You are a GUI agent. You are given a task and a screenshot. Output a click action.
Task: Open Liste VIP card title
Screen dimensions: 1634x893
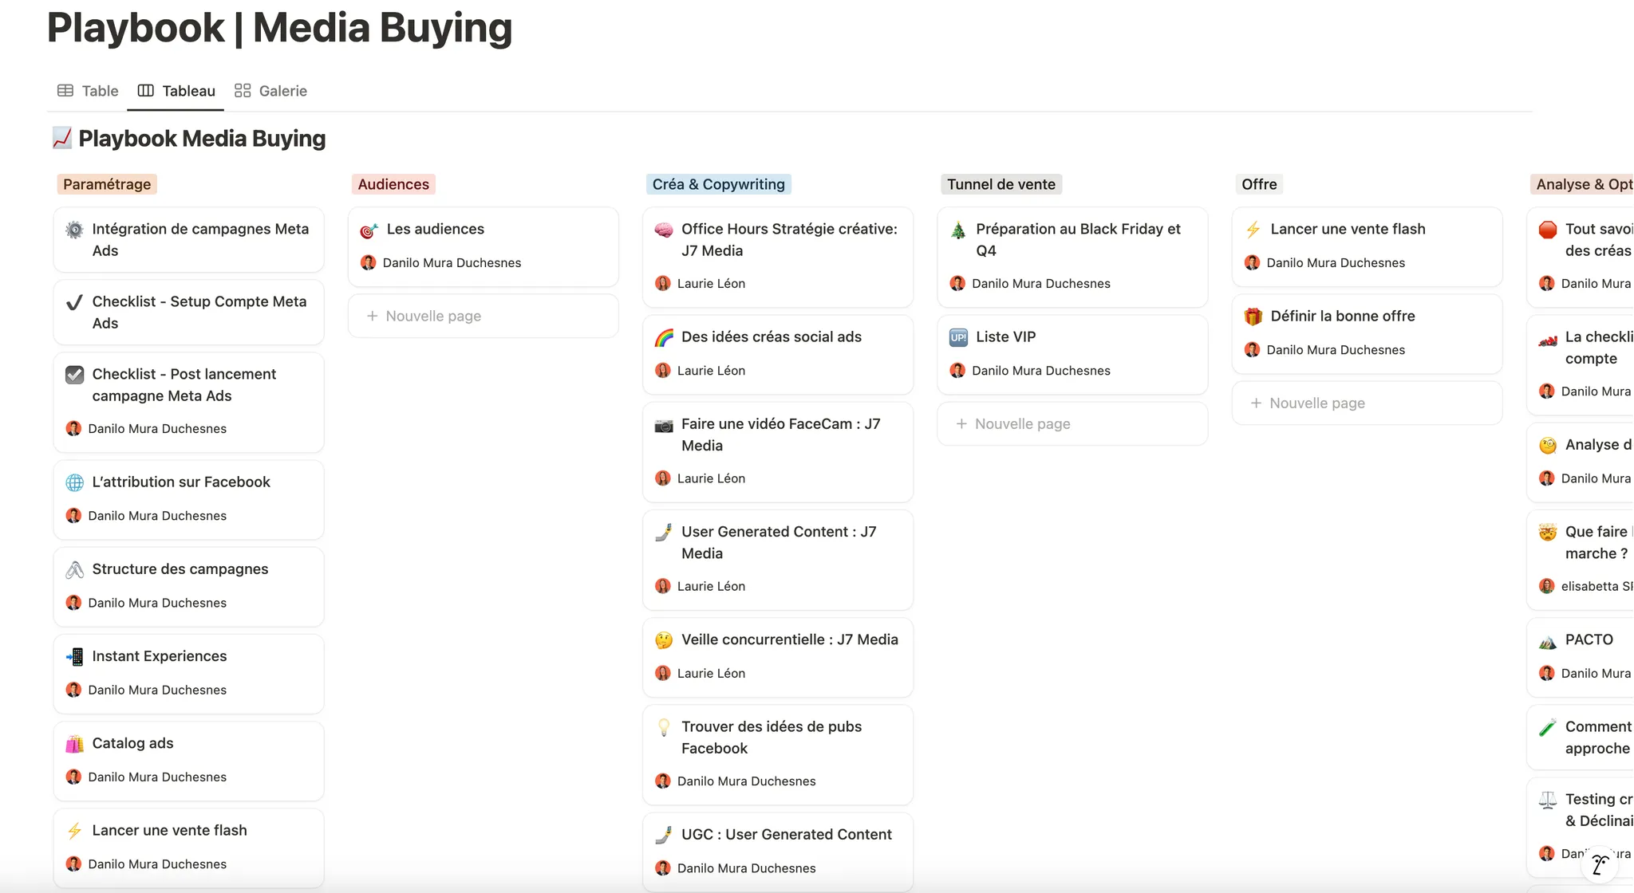click(1005, 336)
